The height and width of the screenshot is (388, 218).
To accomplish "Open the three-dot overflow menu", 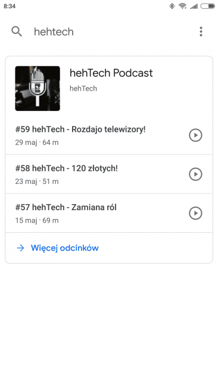I will tap(201, 32).
